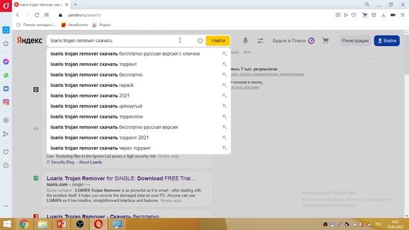Select suggestion 'скачать бесплатно'
Screen dimensions: 409x230
pyautogui.click(x=139, y=75)
